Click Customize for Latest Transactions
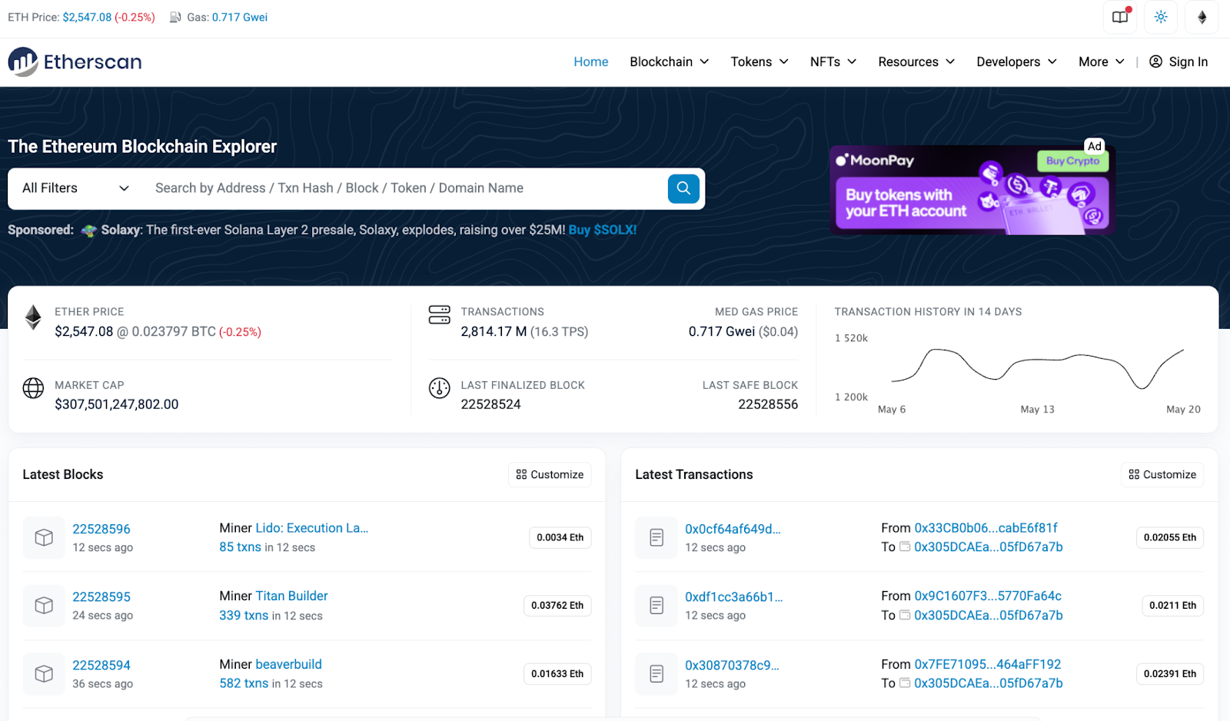 coord(1162,474)
